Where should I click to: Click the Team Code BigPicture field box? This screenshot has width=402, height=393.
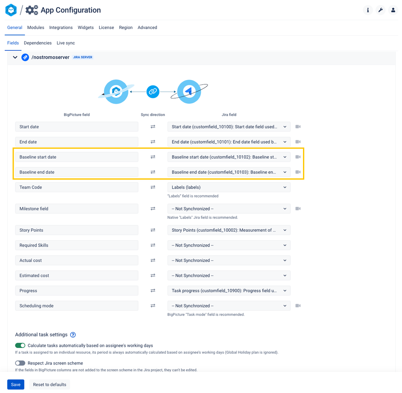(76, 187)
